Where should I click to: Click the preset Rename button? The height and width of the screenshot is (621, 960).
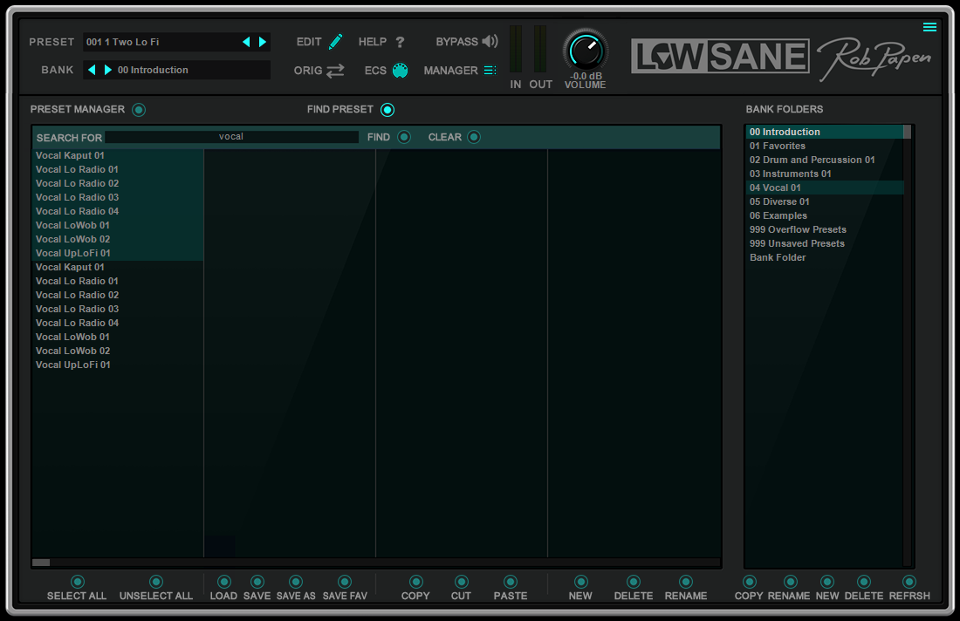point(686,581)
